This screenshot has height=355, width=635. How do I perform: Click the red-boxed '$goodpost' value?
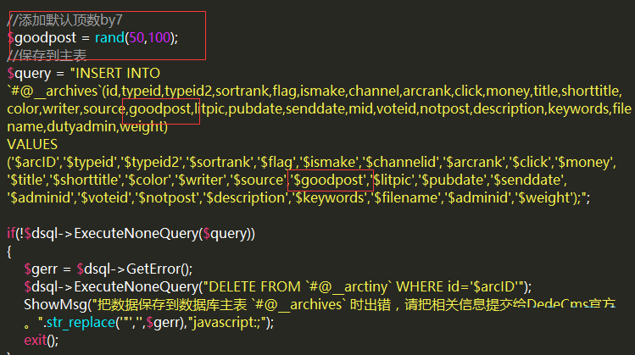329,180
